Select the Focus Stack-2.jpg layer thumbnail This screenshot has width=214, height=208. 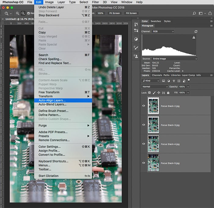pos(153,106)
